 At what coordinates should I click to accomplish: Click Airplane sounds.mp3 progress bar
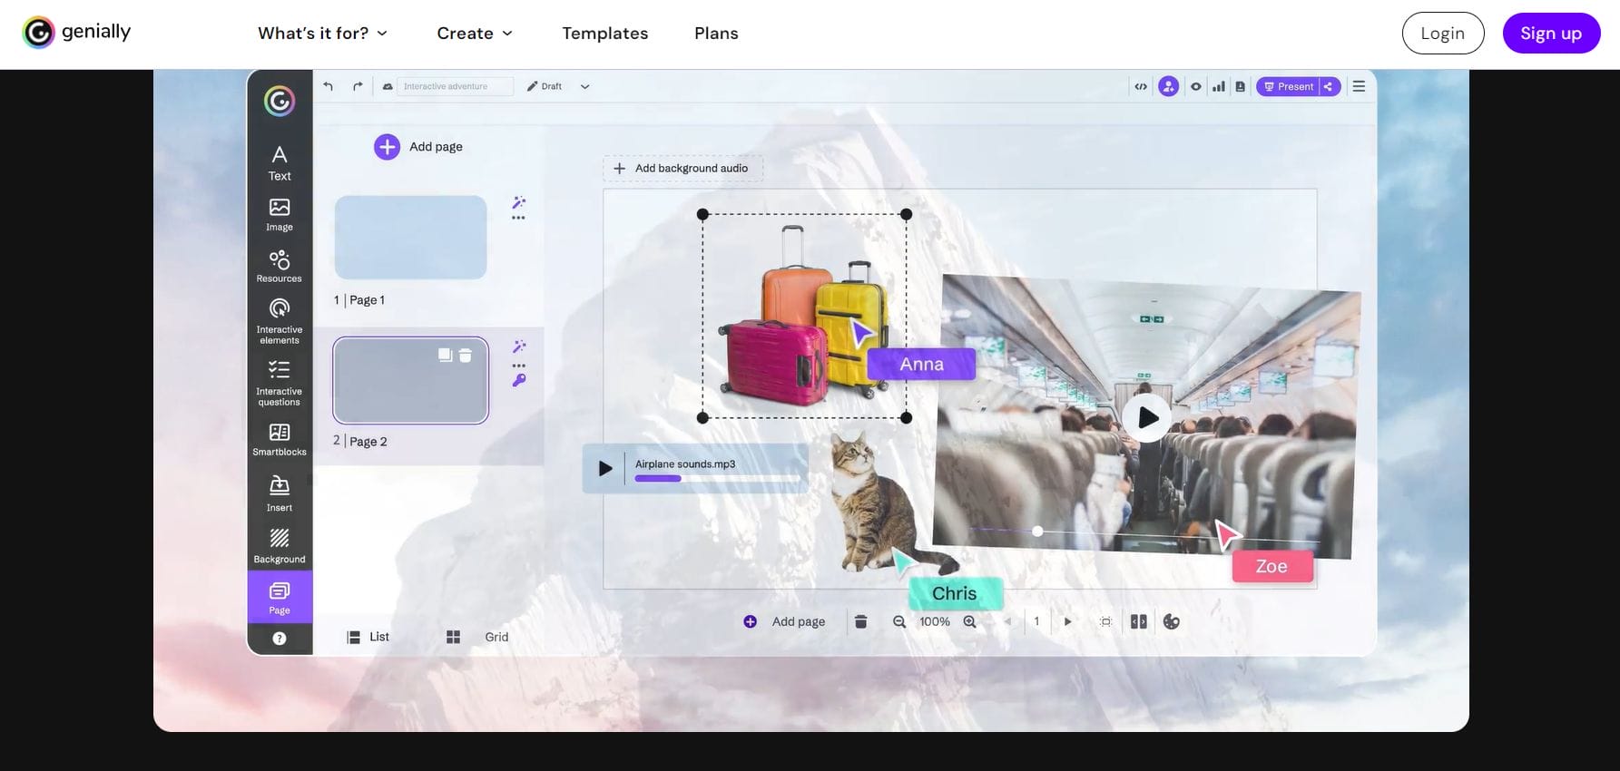point(718,478)
